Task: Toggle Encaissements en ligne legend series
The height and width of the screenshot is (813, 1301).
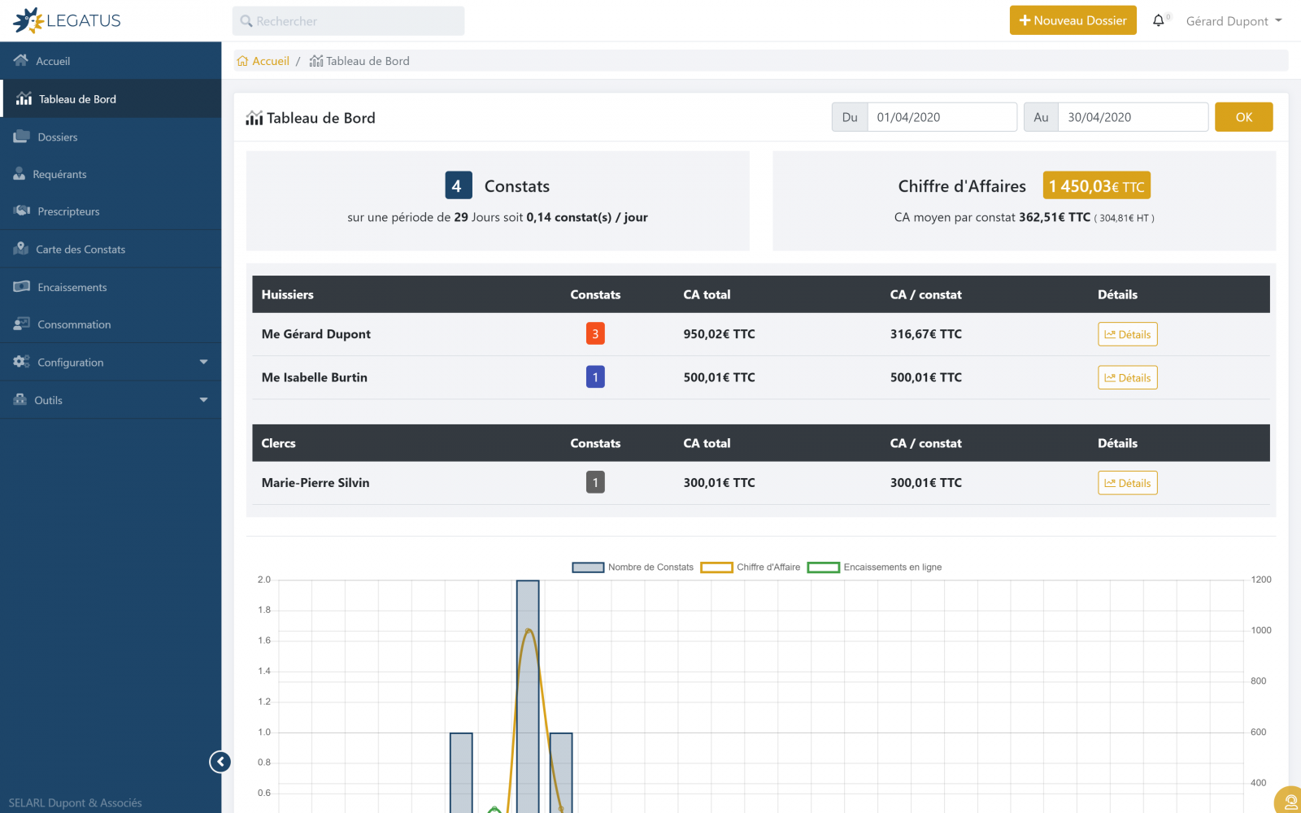Action: click(x=875, y=567)
